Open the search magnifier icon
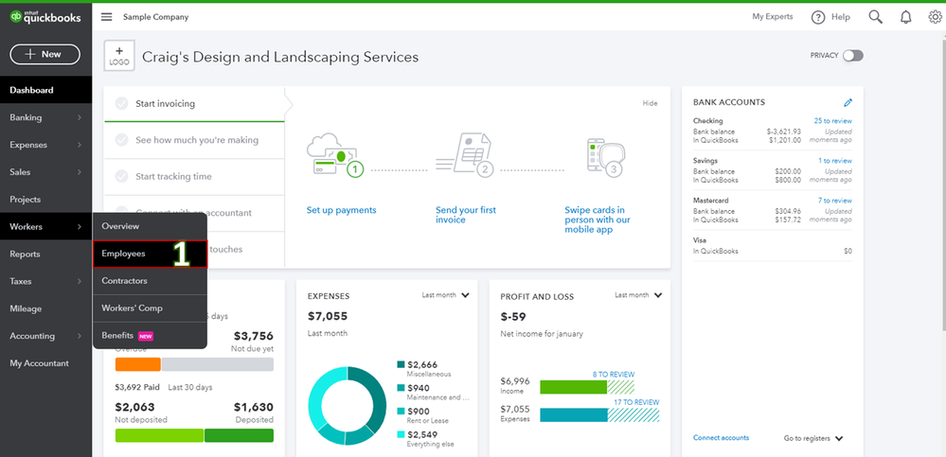Image resolution: width=946 pixels, height=457 pixels. (875, 17)
